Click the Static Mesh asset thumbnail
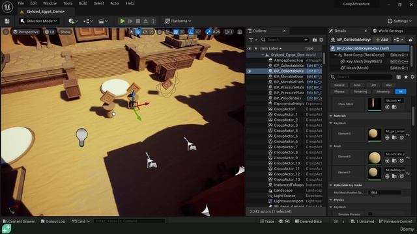This screenshot has height=234, width=417. click(x=375, y=104)
